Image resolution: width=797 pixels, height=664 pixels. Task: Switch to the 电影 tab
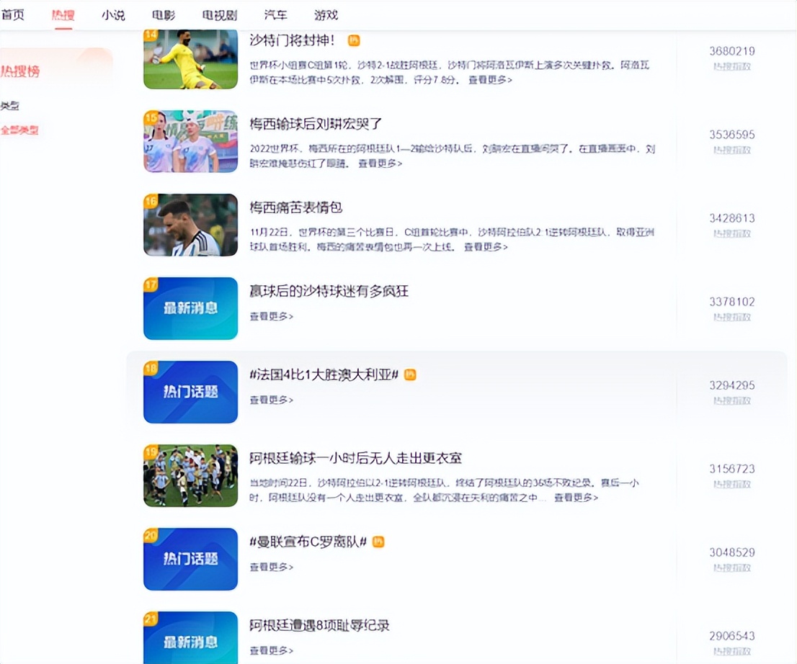[165, 13]
